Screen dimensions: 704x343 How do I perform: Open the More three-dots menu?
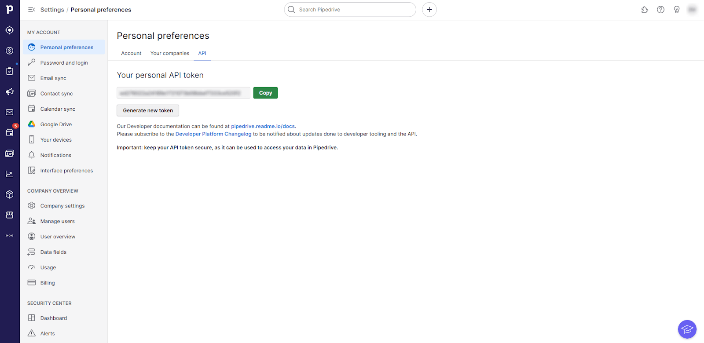[10, 236]
